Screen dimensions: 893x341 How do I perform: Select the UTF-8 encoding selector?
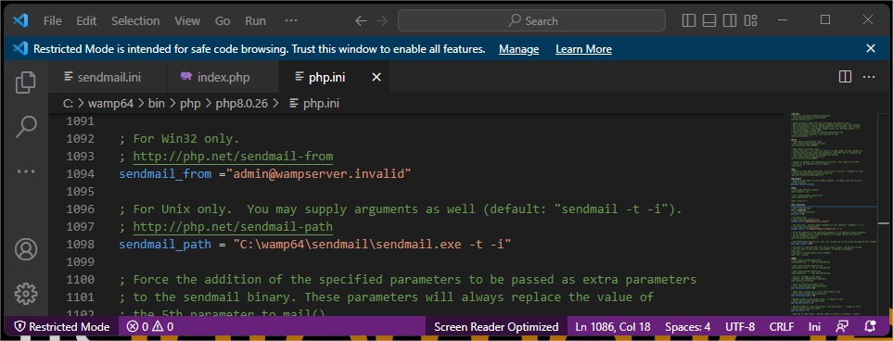coord(740,327)
